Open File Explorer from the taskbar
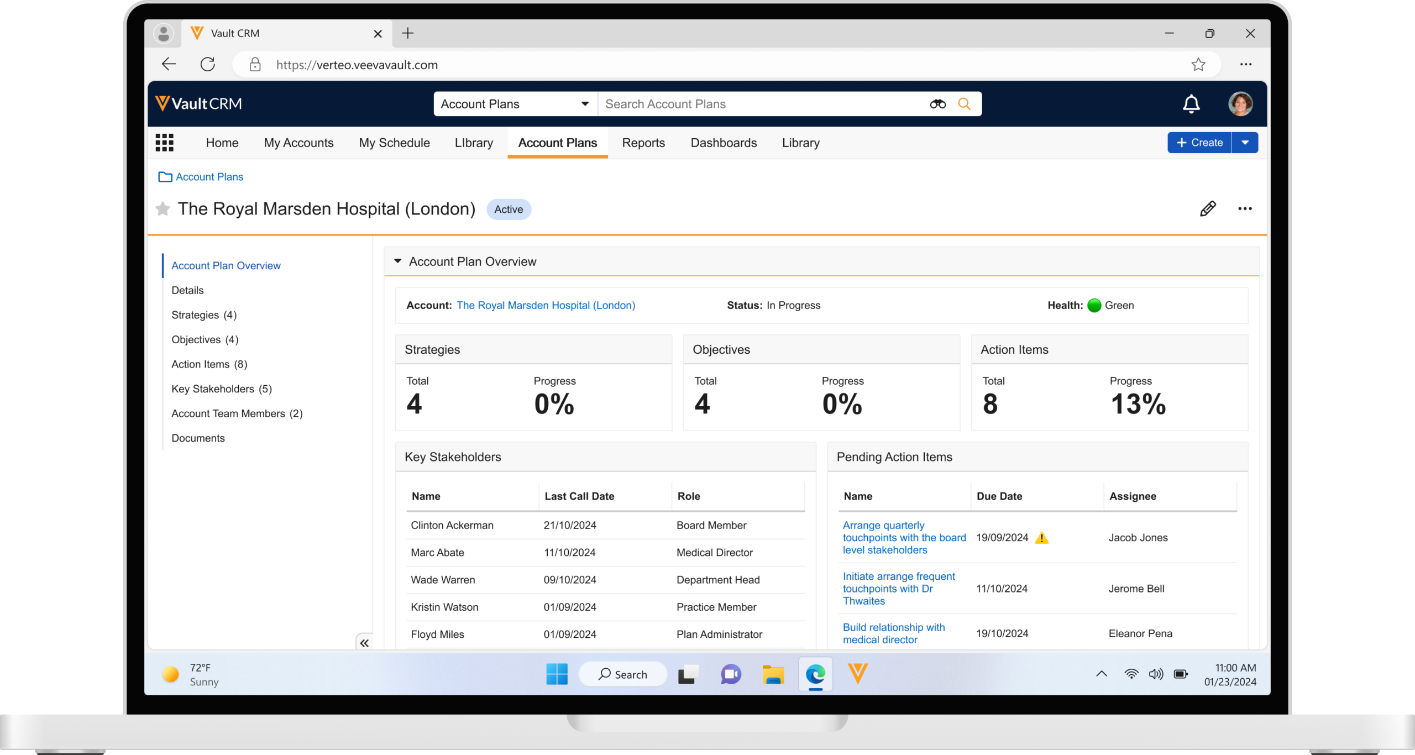1415x755 pixels. [773, 674]
